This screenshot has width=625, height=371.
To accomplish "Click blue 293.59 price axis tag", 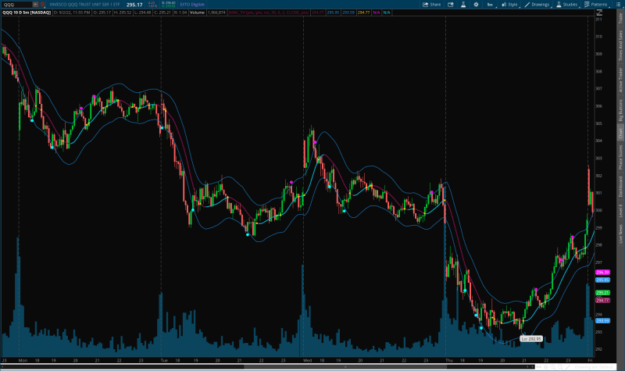I will click(602, 320).
